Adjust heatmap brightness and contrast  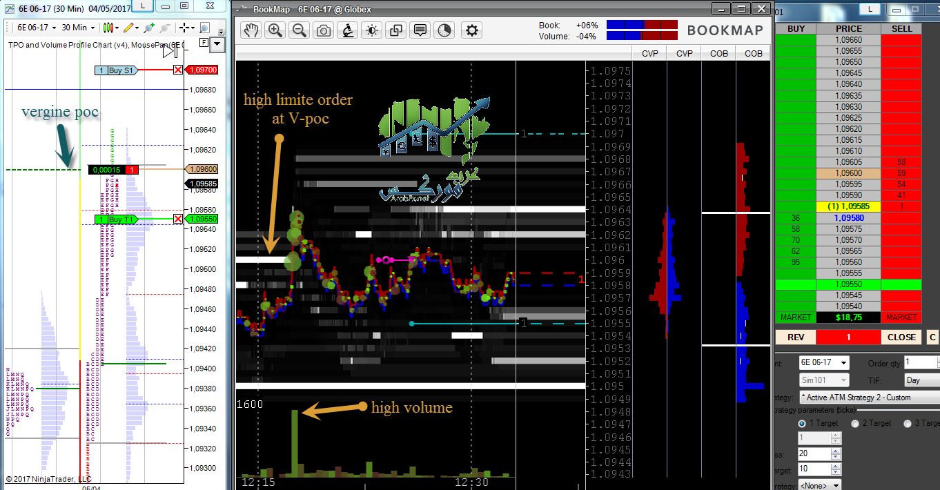coord(373,30)
